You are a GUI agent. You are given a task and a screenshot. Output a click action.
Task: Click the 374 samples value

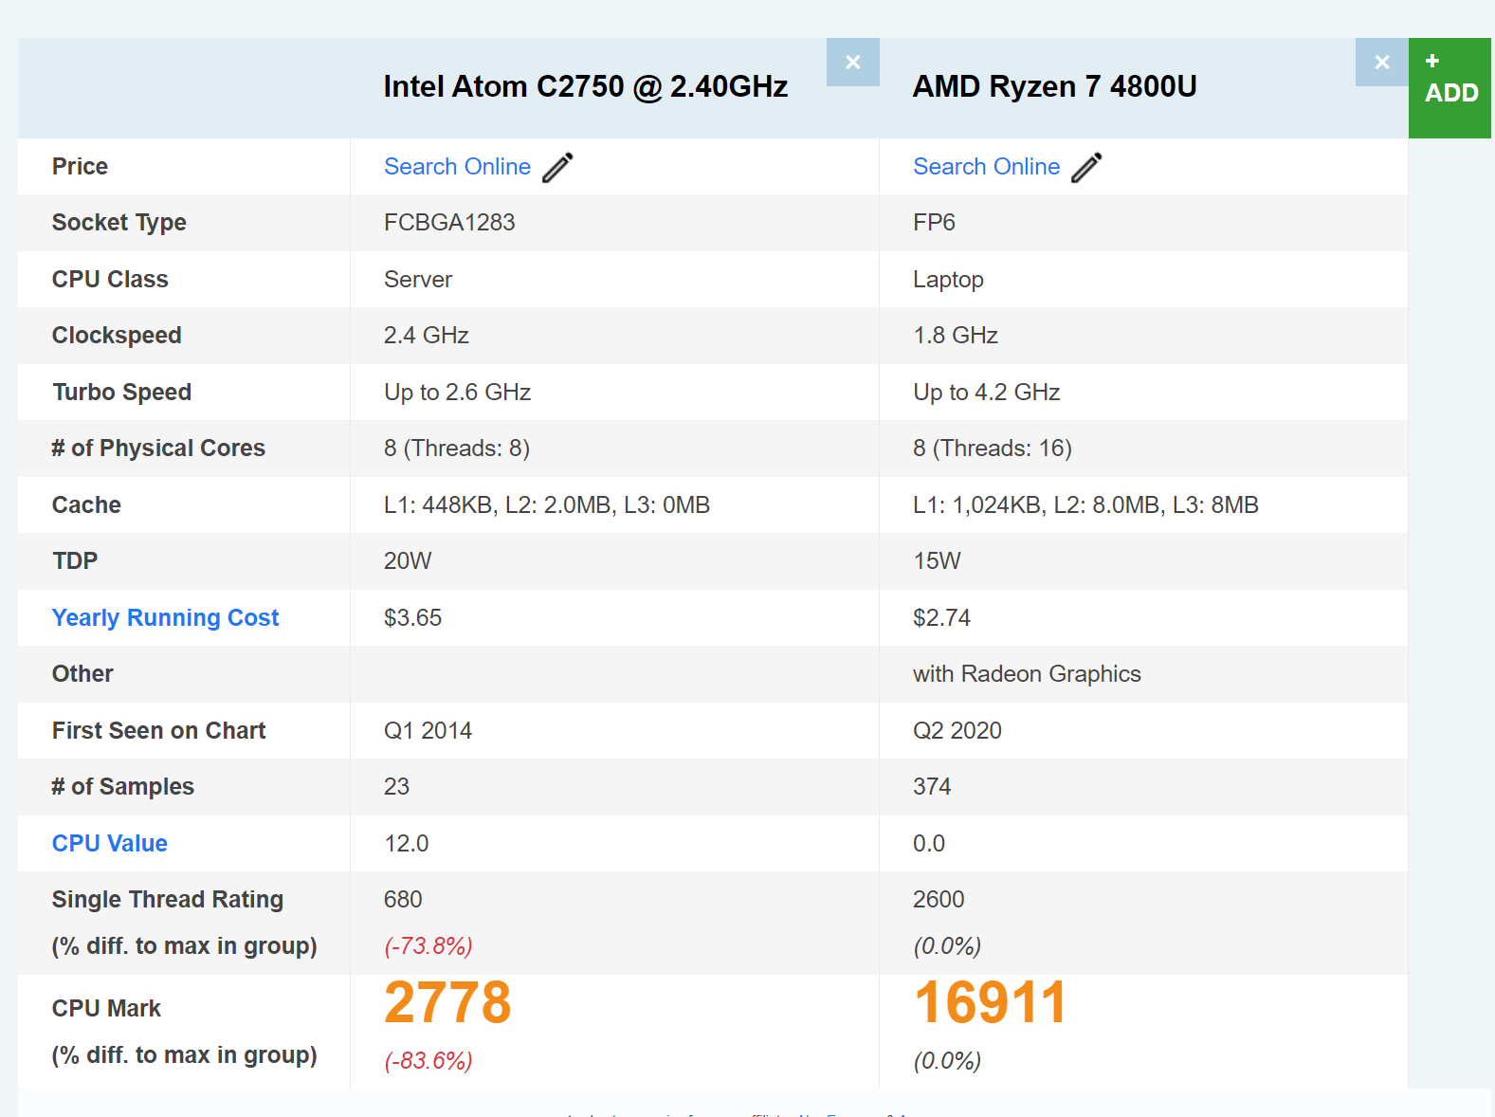tap(932, 787)
